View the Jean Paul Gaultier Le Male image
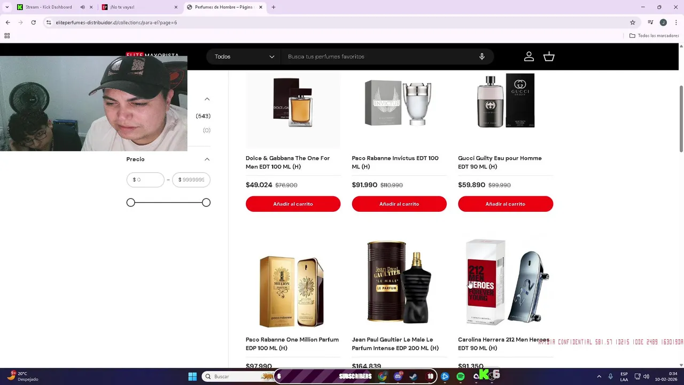 click(x=399, y=282)
